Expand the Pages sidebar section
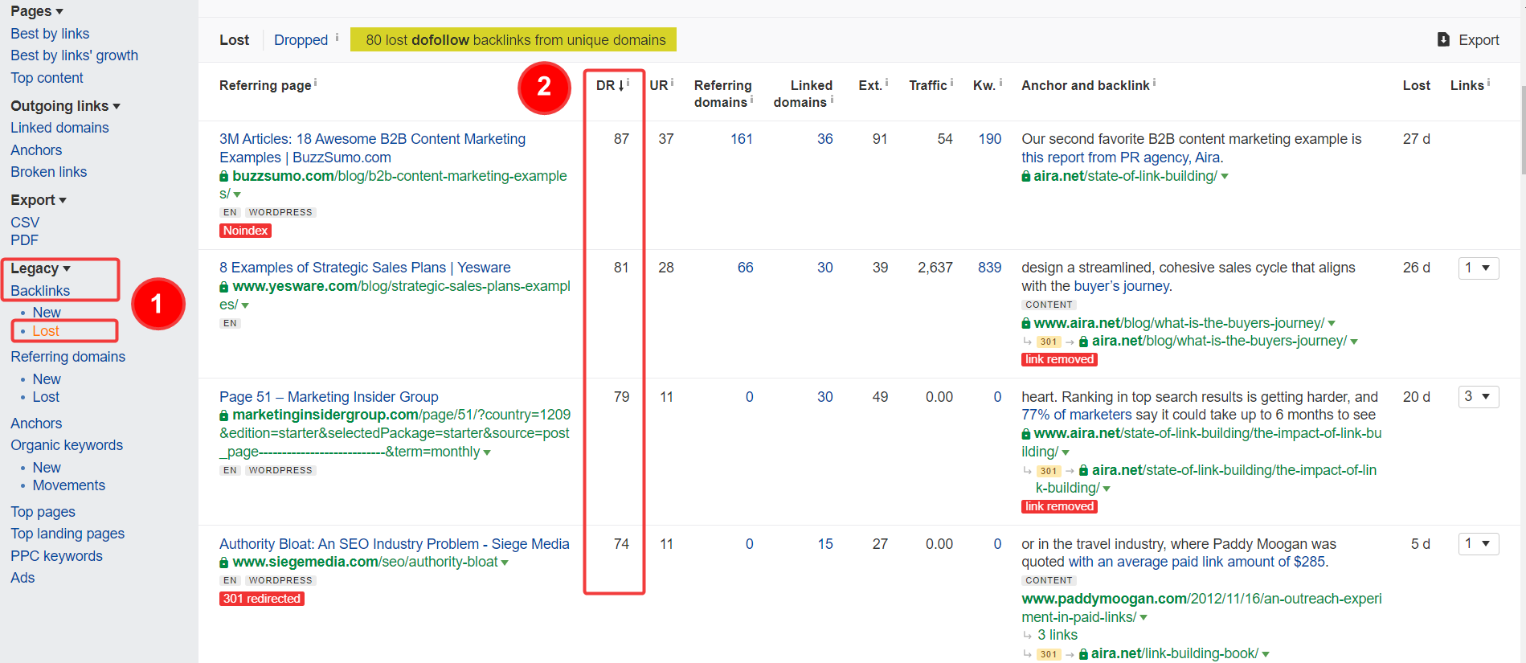This screenshot has width=1526, height=663. [37, 11]
